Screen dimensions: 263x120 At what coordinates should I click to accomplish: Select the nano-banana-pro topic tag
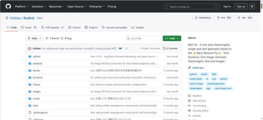223,88
